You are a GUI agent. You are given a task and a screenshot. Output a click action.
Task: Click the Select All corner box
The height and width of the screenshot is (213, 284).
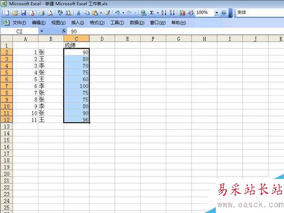(6, 39)
